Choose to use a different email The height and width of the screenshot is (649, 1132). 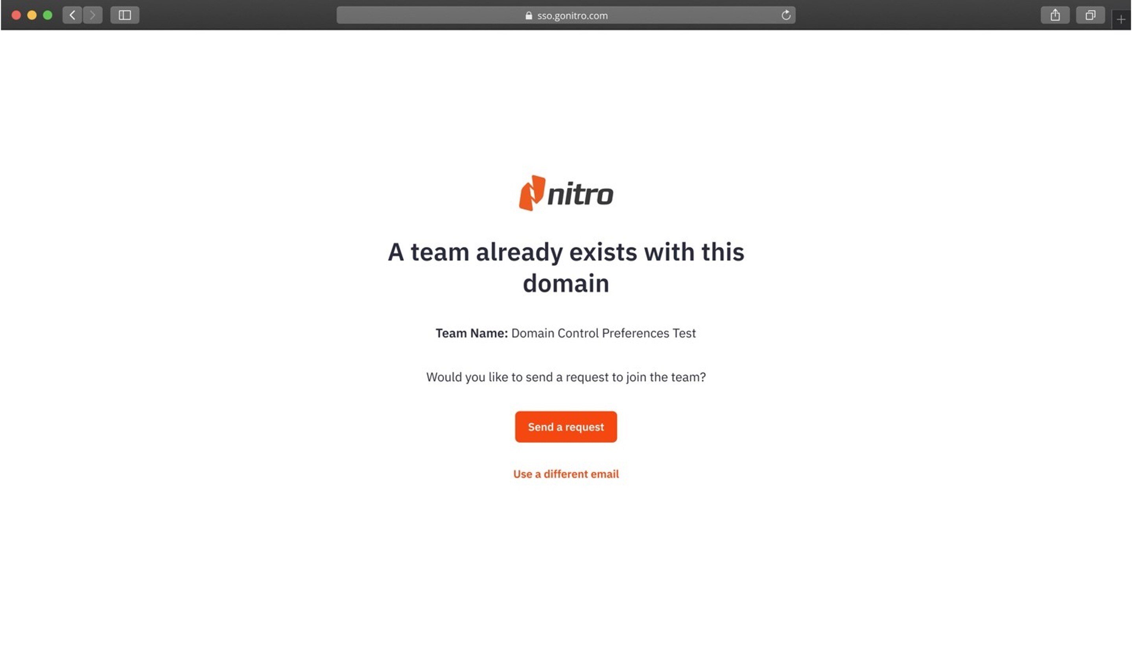tap(566, 474)
